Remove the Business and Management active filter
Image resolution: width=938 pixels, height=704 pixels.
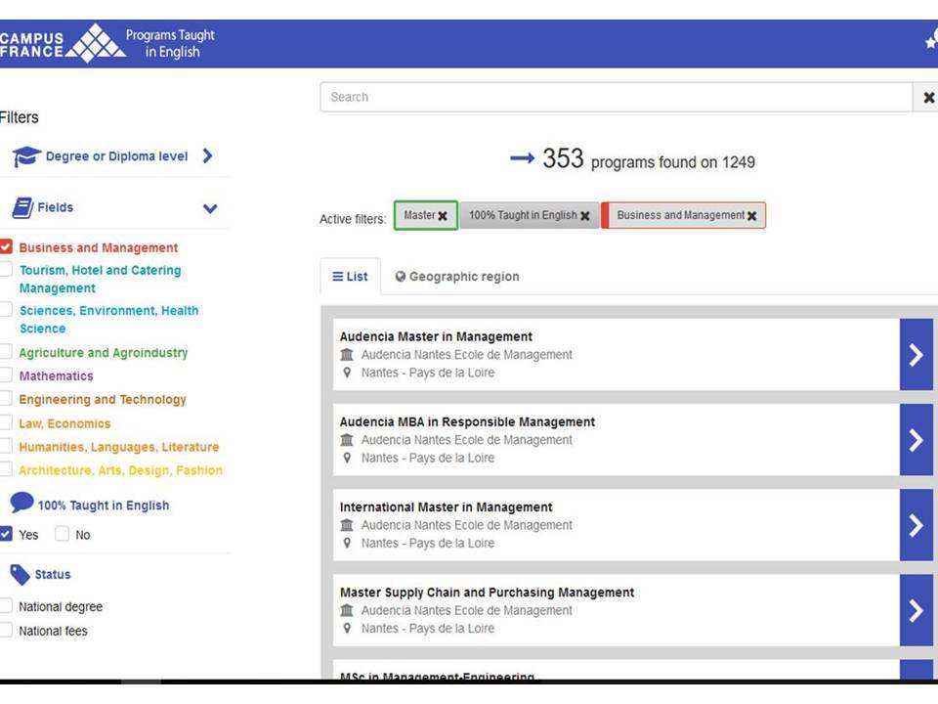(752, 216)
